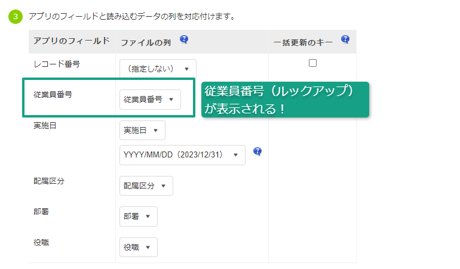
Task: Click the レコード番号 field label
Action: coord(57,64)
